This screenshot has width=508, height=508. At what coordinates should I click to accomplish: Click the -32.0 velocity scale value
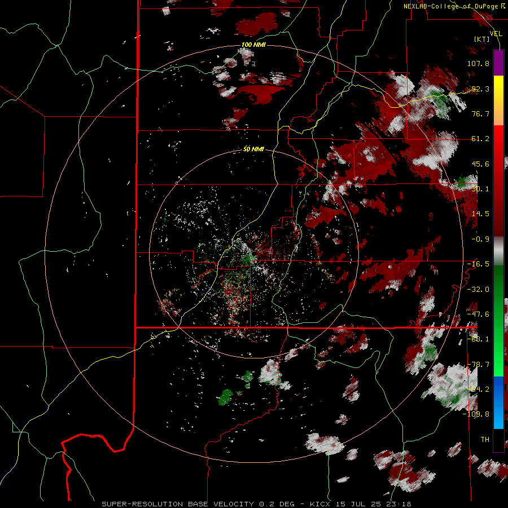pyautogui.click(x=478, y=290)
